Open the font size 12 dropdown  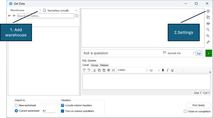159,70
